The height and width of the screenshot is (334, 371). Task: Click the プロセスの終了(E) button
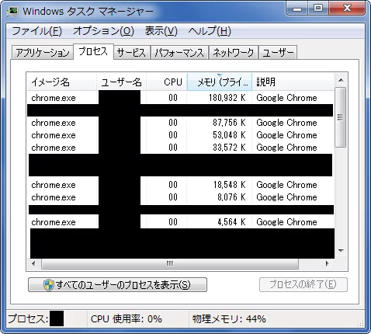[x=303, y=285]
